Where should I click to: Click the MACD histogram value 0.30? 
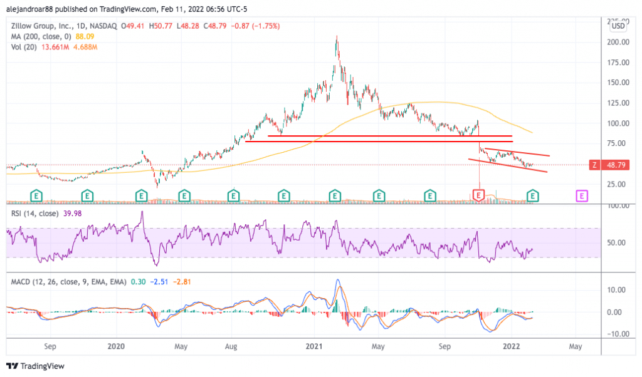pyautogui.click(x=139, y=282)
